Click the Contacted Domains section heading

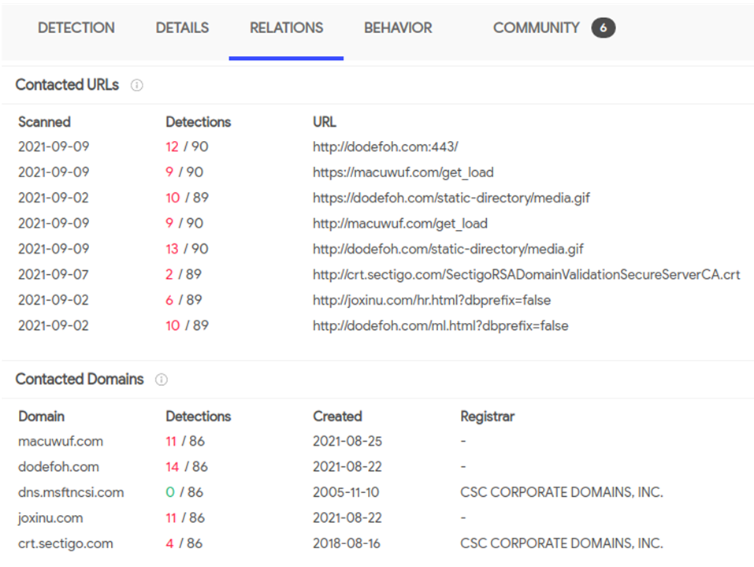pyautogui.click(x=80, y=379)
